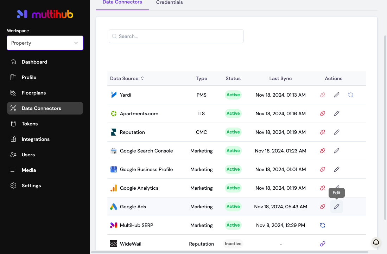Disconnect Google Search Console
The height and width of the screenshot is (254, 387).
pyautogui.click(x=322, y=151)
